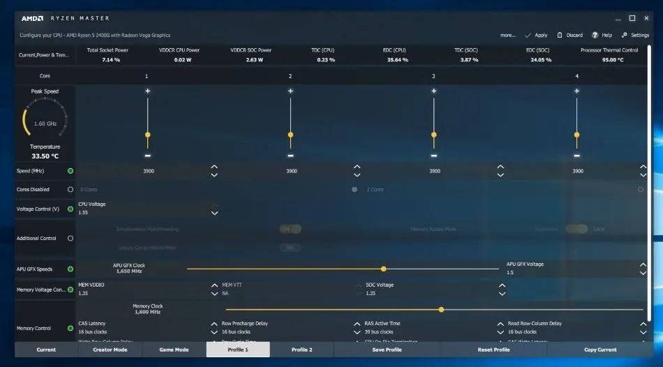The height and width of the screenshot is (367, 663).
Task: Click the minus icon below Core 2 slider
Action: click(x=290, y=156)
